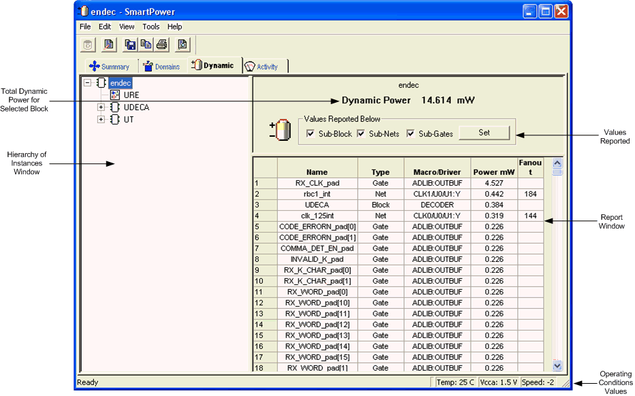Select the Block type cell in row 3
Viewport: 635px width, 396px height.
(x=380, y=205)
